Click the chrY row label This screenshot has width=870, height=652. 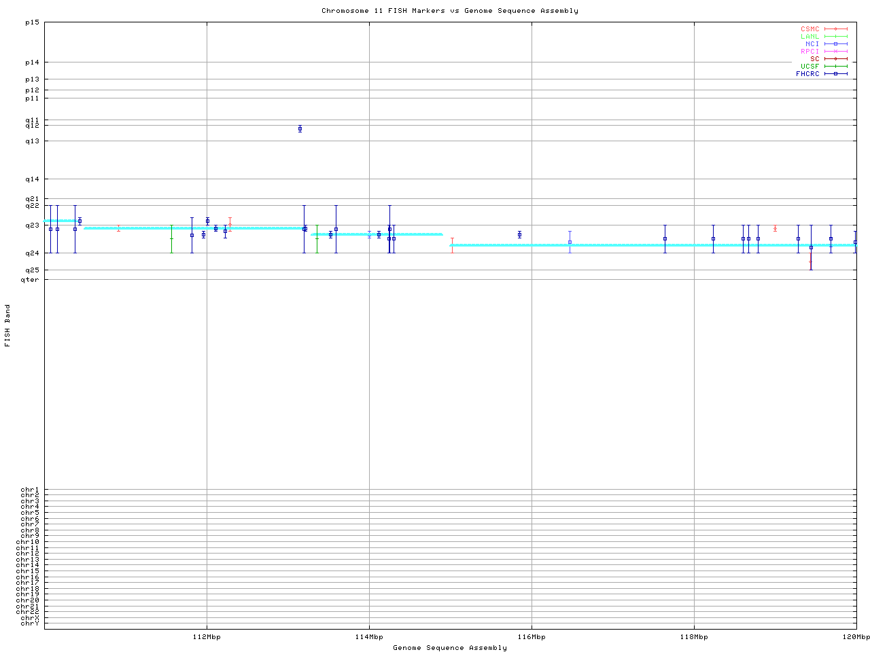pos(30,623)
